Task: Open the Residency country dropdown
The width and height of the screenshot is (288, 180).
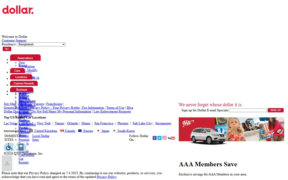Action: click(42, 44)
